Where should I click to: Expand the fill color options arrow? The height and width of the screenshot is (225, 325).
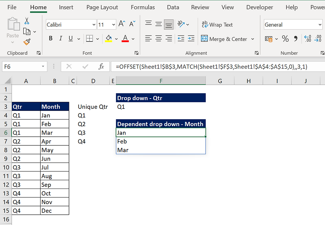point(116,39)
